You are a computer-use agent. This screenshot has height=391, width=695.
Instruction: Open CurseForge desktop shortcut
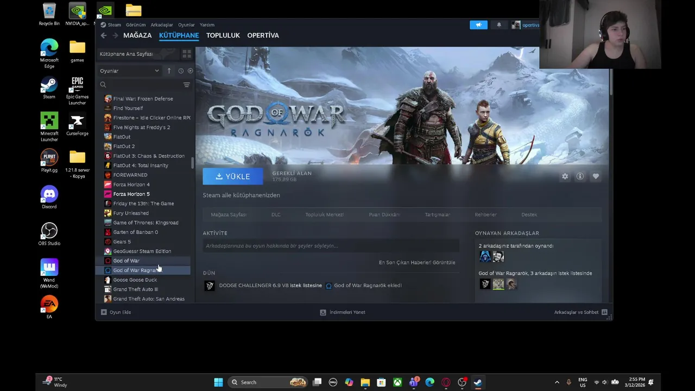(x=77, y=125)
